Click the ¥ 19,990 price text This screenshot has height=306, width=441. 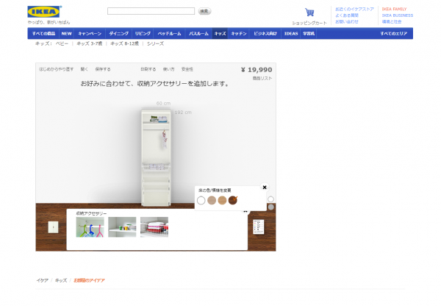pyautogui.click(x=257, y=70)
